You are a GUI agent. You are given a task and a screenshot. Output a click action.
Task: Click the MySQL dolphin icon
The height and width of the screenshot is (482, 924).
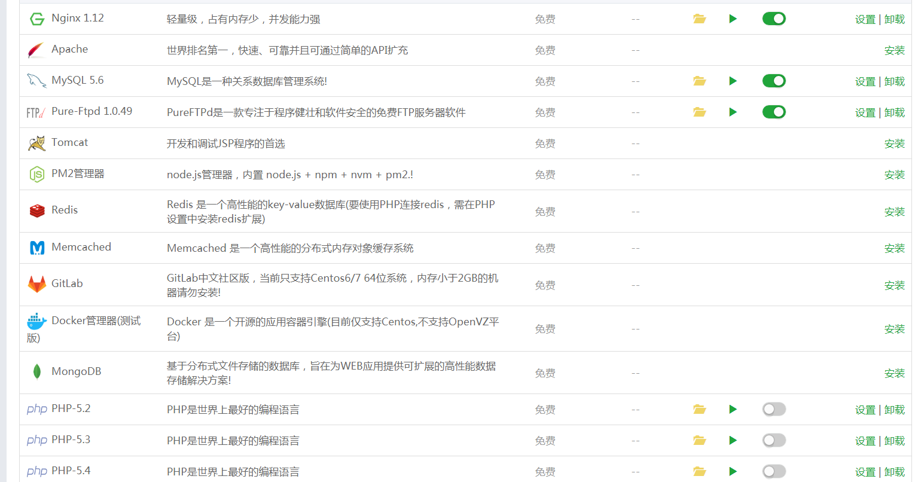[36, 81]
